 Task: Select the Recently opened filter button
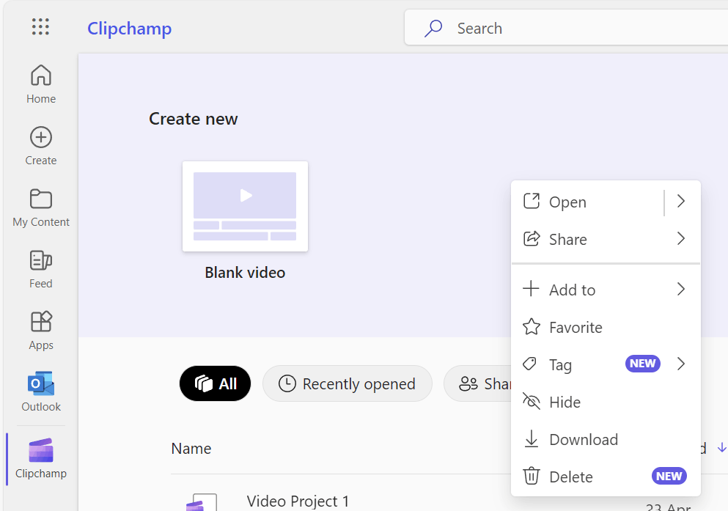[347, 383]
